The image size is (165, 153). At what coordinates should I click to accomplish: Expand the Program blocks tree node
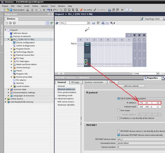tap(11, 49)
